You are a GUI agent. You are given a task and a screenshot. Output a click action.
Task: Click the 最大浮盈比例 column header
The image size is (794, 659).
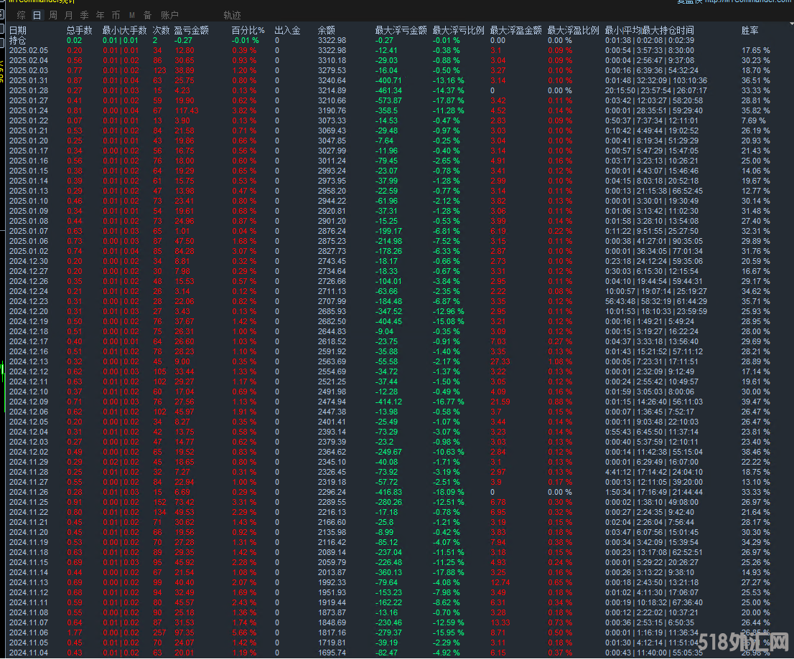click(x=573, y=30)
